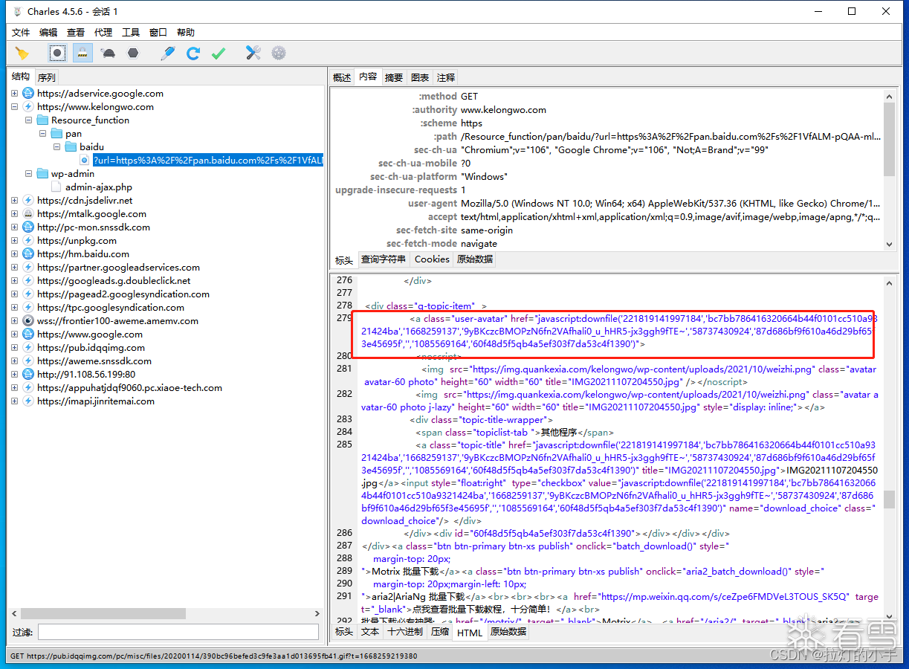Click the lightning icon beside https://www.kelongwo.com
Image resolution: width=909 pixels, height=669 pixels.
[x=29, y=107]
